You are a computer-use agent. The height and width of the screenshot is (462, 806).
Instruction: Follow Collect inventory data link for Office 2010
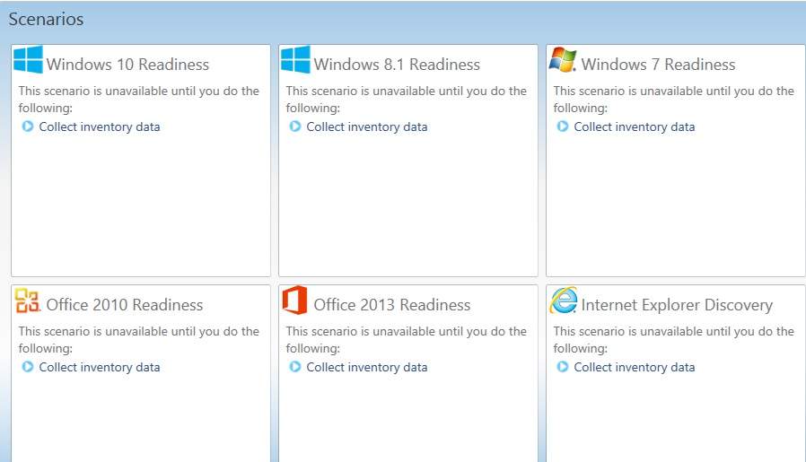100,367
